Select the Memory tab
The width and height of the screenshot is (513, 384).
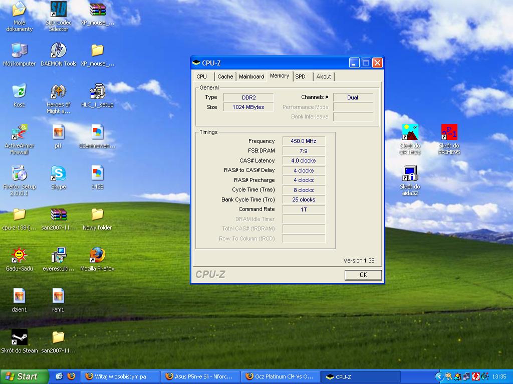280,76
